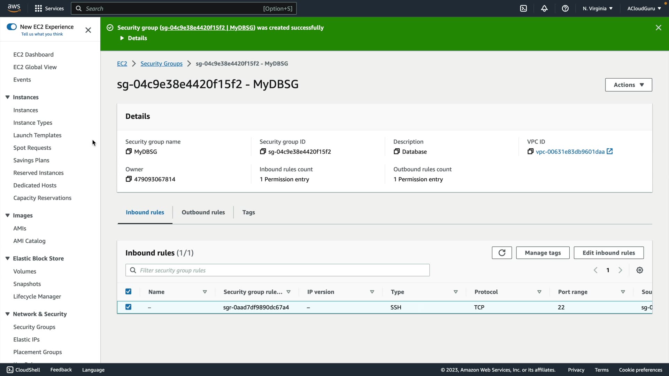Image resolution: width=669 pixels, height=376 pixels.
Task: Open the help question mark icon
Action: [565, 8]
